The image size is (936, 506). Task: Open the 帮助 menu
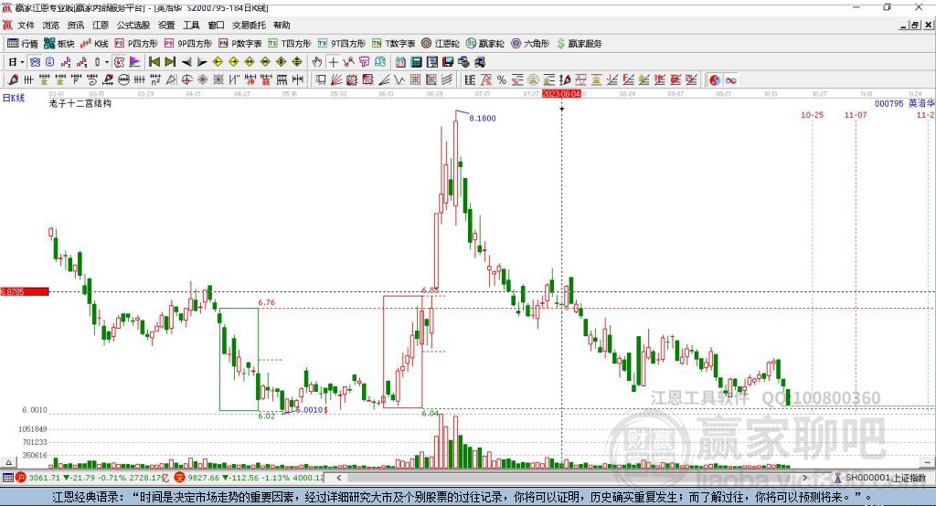point(282,25)
